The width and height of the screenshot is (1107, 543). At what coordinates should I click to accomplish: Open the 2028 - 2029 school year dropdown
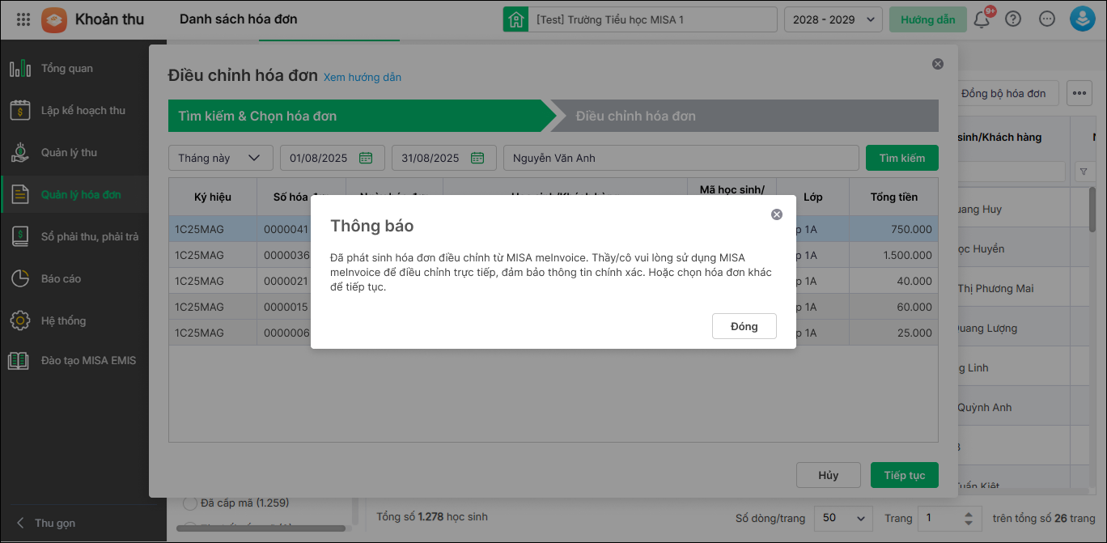point(833,19)
